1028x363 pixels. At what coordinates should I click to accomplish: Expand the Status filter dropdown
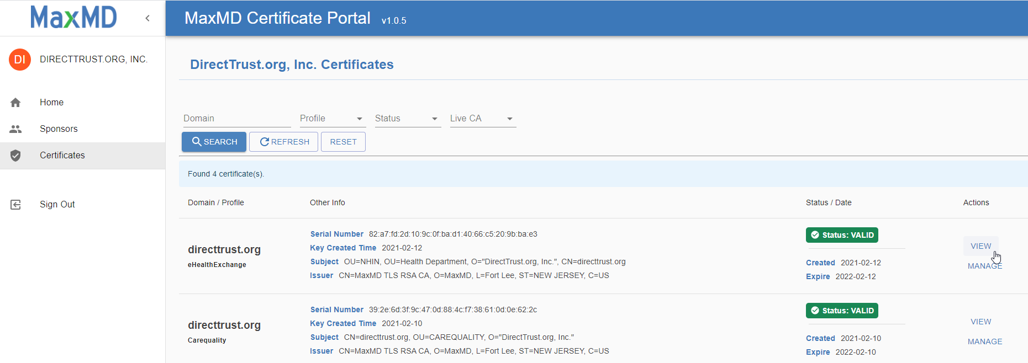coord(408,119)
